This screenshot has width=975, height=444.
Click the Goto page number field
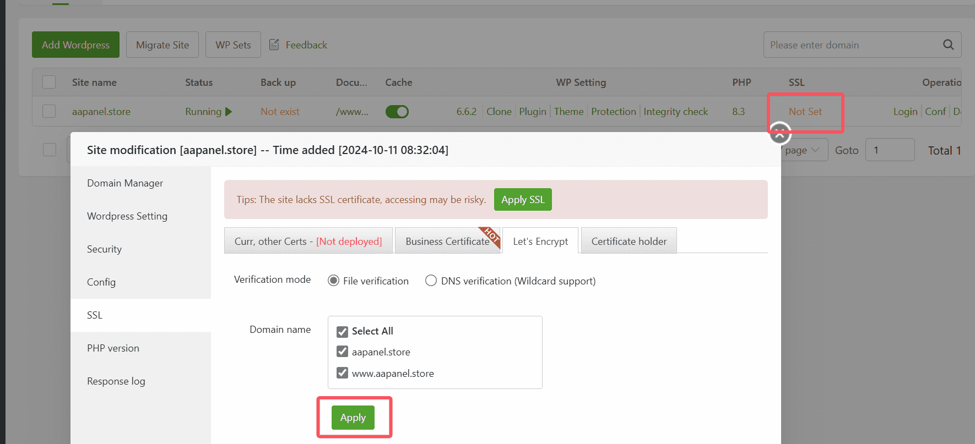click(890, 150)
